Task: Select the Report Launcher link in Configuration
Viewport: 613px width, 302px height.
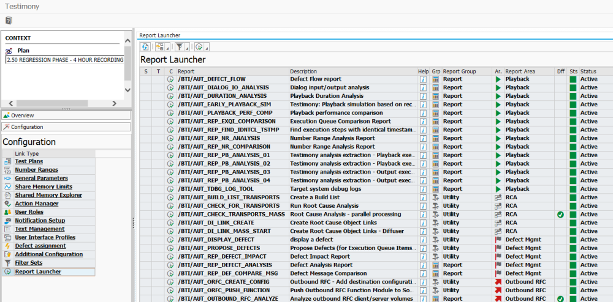Action: click(x=38, y=271)
